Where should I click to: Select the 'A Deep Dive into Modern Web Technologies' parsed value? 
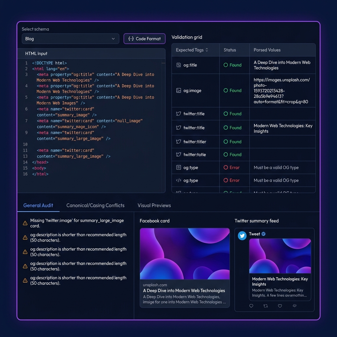pyautogui.click(x=282, y=65)
